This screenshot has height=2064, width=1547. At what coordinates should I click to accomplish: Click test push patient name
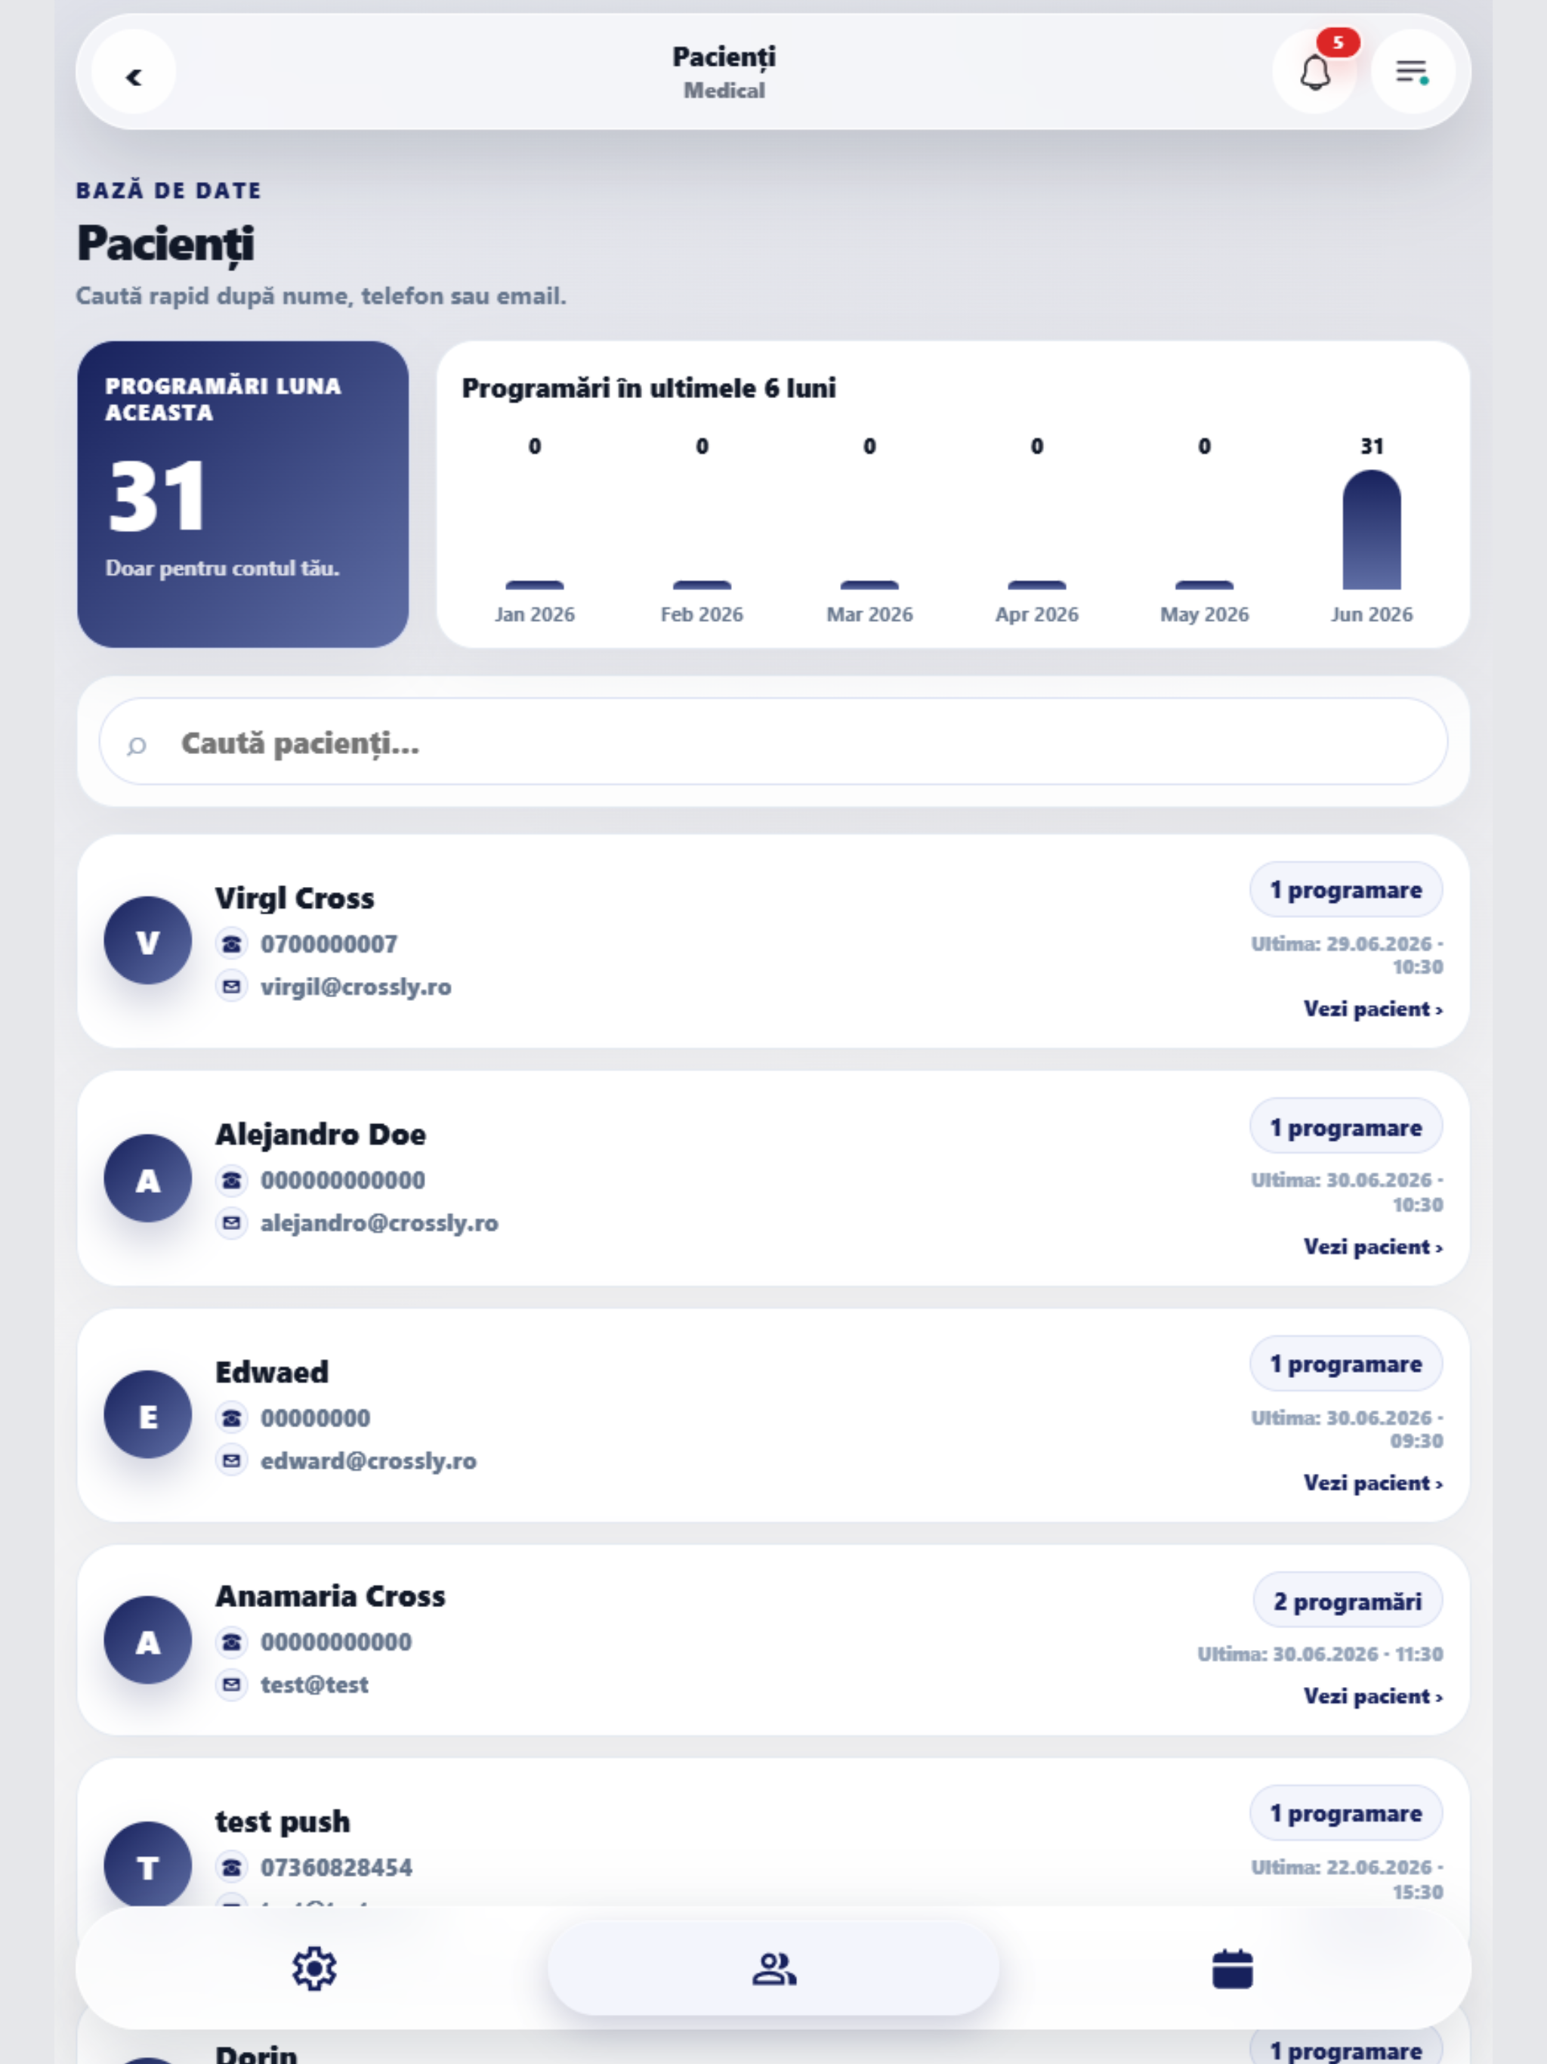pos(283,1821)
